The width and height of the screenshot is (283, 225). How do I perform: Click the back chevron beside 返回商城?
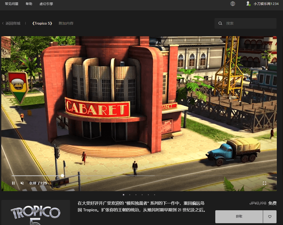pyautogui.click(x=3, y=23)
